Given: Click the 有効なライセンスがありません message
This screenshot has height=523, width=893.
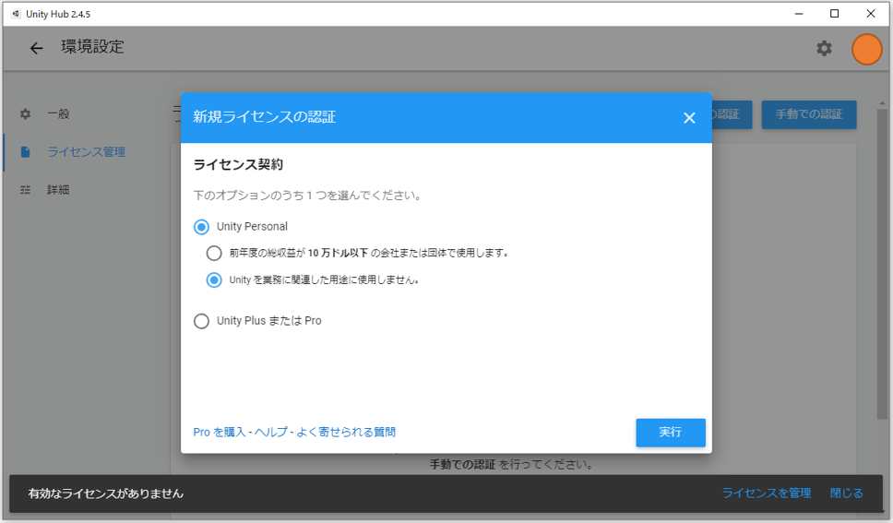Looking at the screenshot, I should pos(106,493).
